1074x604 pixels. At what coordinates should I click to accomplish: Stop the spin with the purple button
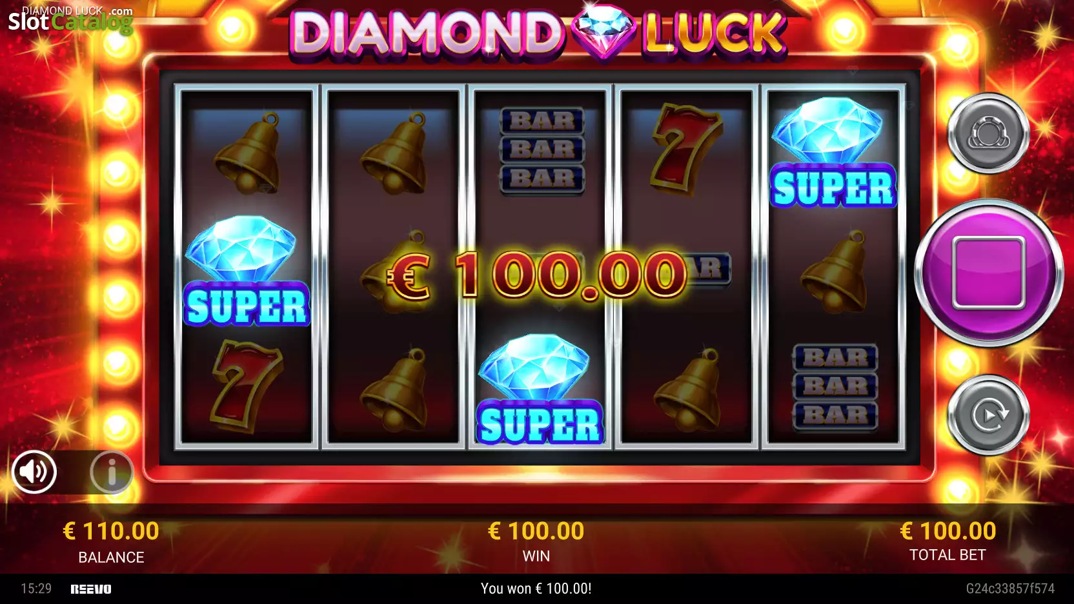pyautogui.click(x=989, y=273)
